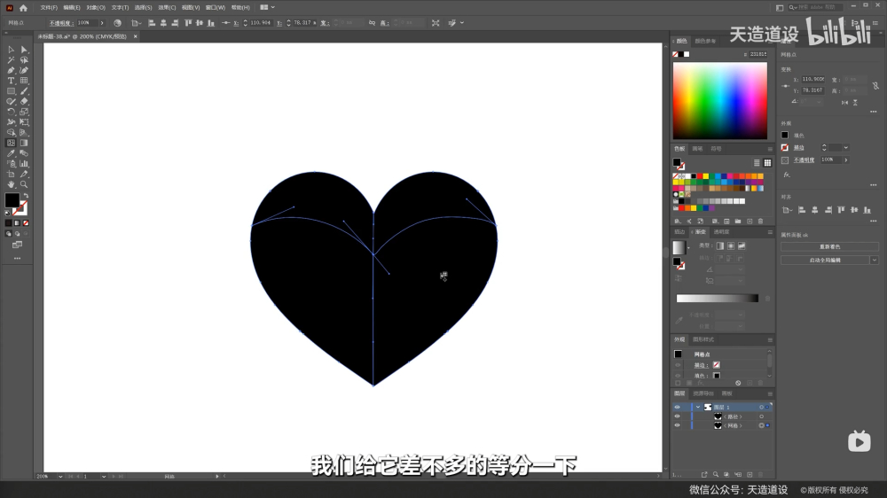This screenshot has width=887, height=498.
Task: Select the Paintbrush tool
Action: pos(24,91)
